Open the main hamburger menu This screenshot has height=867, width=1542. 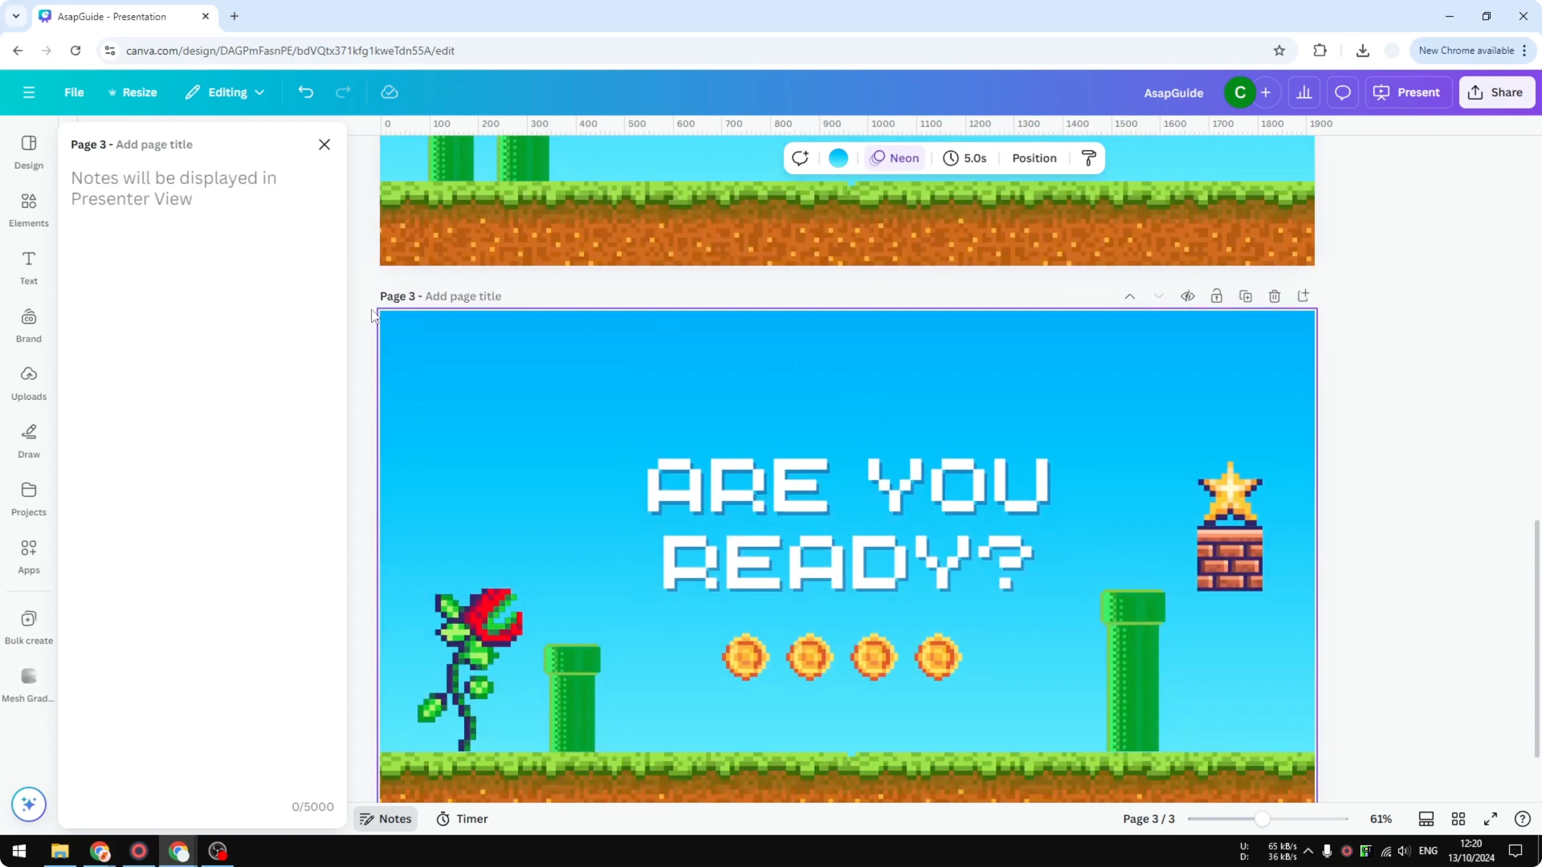[29, 92]
